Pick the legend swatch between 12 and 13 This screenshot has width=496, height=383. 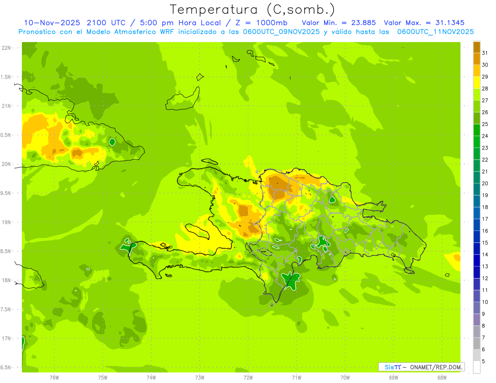477,272
